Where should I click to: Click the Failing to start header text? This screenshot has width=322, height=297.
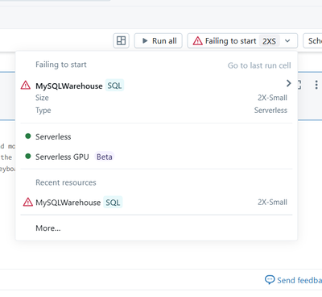pos(61,65)
